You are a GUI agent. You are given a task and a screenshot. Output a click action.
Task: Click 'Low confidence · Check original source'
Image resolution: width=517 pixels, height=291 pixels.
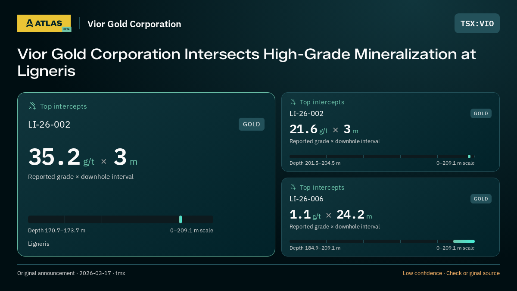[451, 273]
